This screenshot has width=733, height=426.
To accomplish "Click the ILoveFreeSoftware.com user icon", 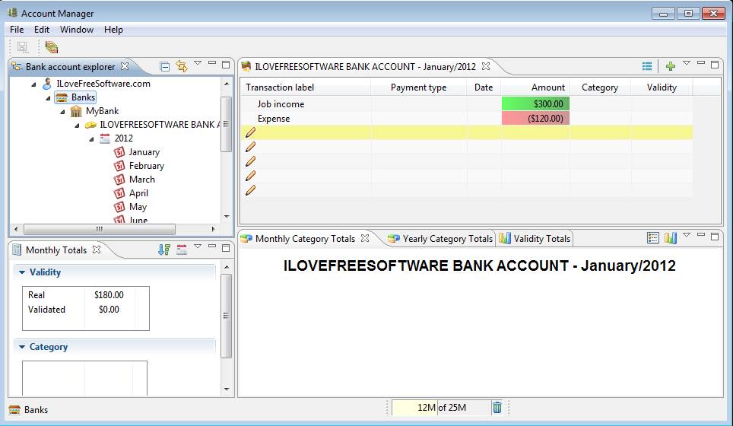I will pos(46,84).
